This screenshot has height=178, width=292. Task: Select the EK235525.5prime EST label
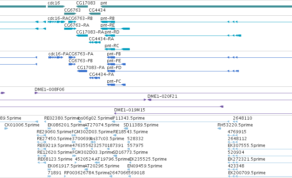click(x=148, y=159)
